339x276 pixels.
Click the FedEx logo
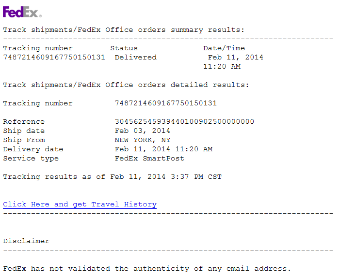click(x=22, y=12)
